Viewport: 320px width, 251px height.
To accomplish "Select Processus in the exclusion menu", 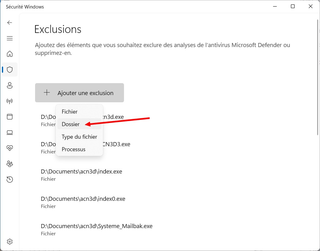I will pos(74,149).
